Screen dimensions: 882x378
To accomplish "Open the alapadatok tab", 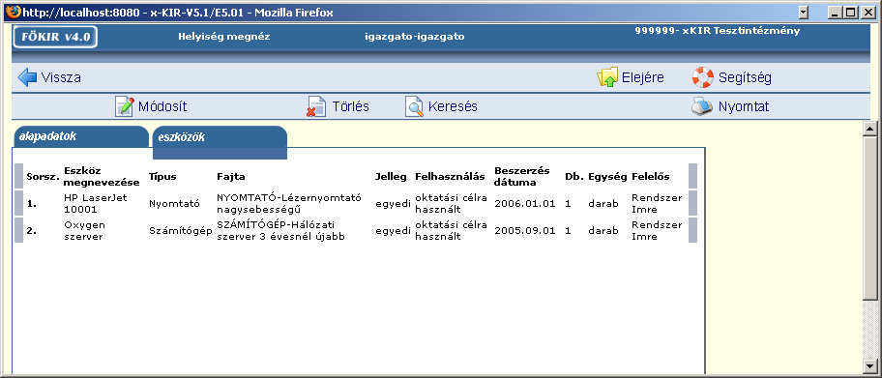I will [81, 136].
